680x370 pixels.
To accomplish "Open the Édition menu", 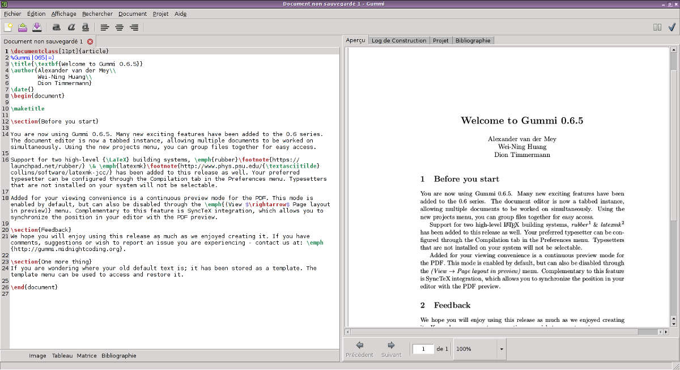I will point(36,14).
